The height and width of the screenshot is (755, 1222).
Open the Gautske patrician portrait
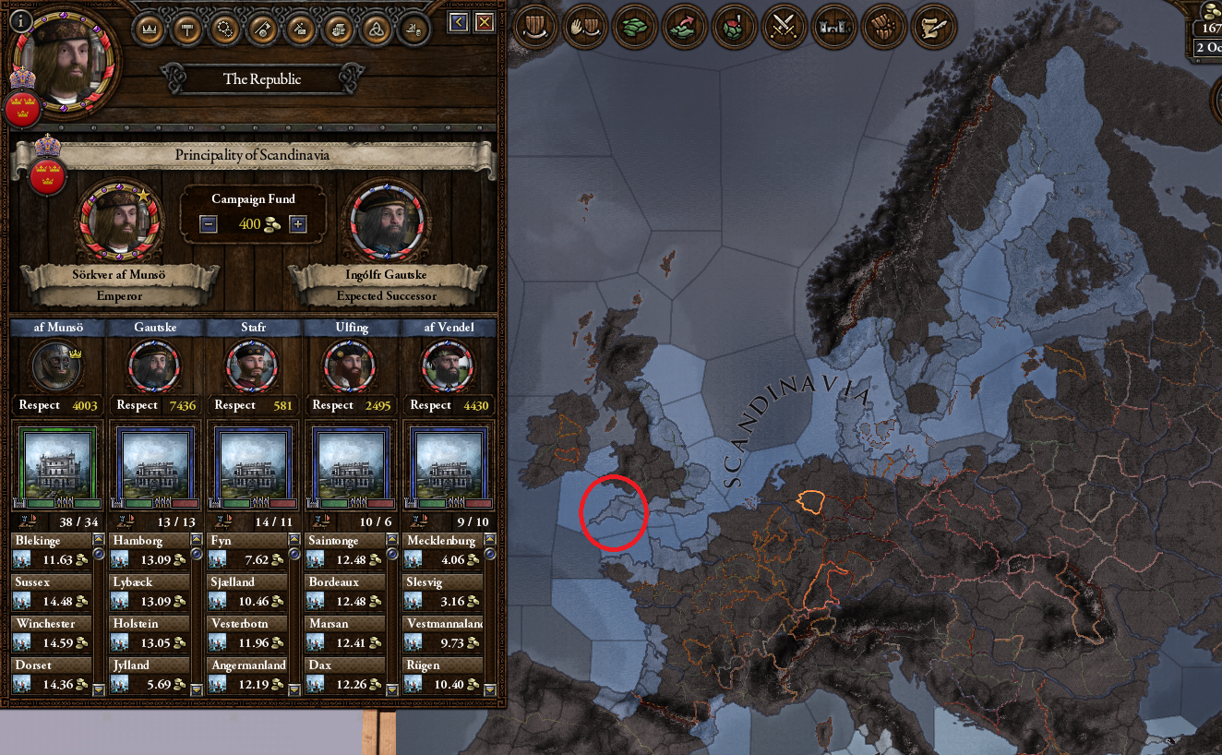point(153,366)
